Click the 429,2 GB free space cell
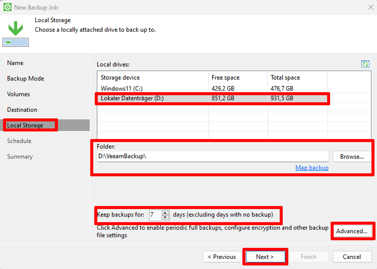Image resolution: width=377 pixels, height=269 pixels. [223, 88]
